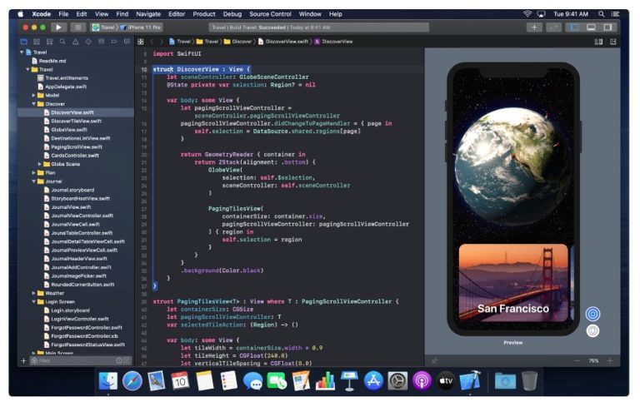Open GlobeView.swift in navigator
The image size is (640, 407).
(69, 130)
